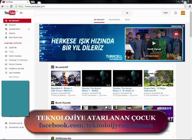Click the Kanalım person icon
The image size is (192, 140).
(6, 25)
